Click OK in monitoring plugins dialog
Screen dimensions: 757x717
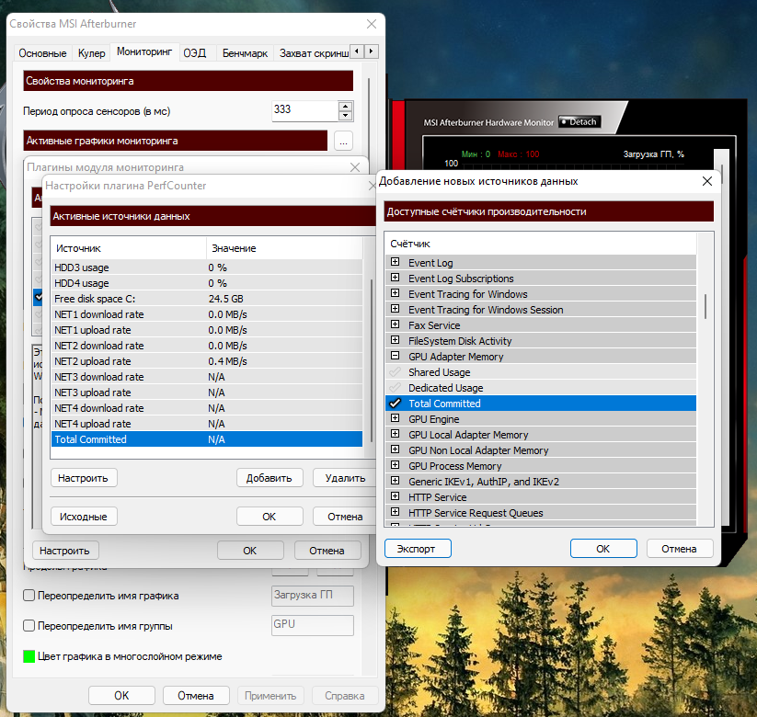coord(250,551)
